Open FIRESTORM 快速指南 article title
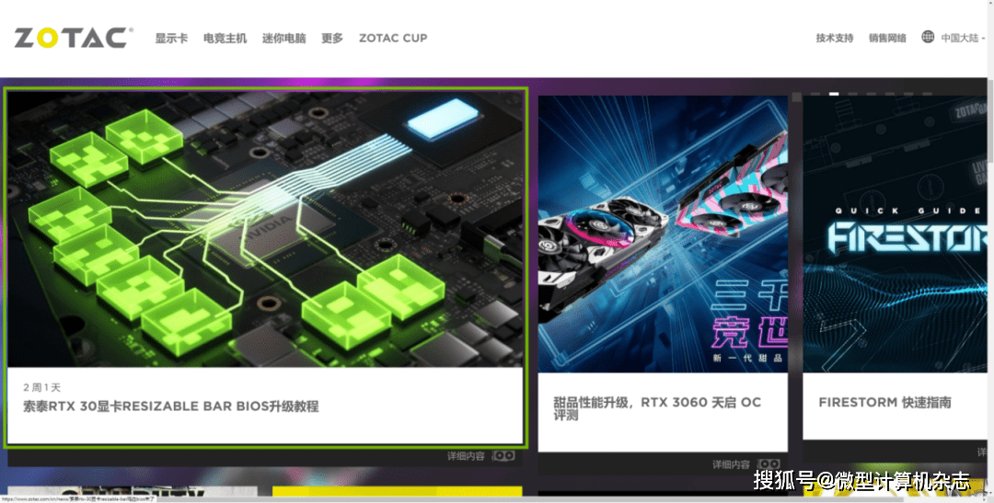The image size is (994, 503). pyautogui.click(x=885, y=402)
